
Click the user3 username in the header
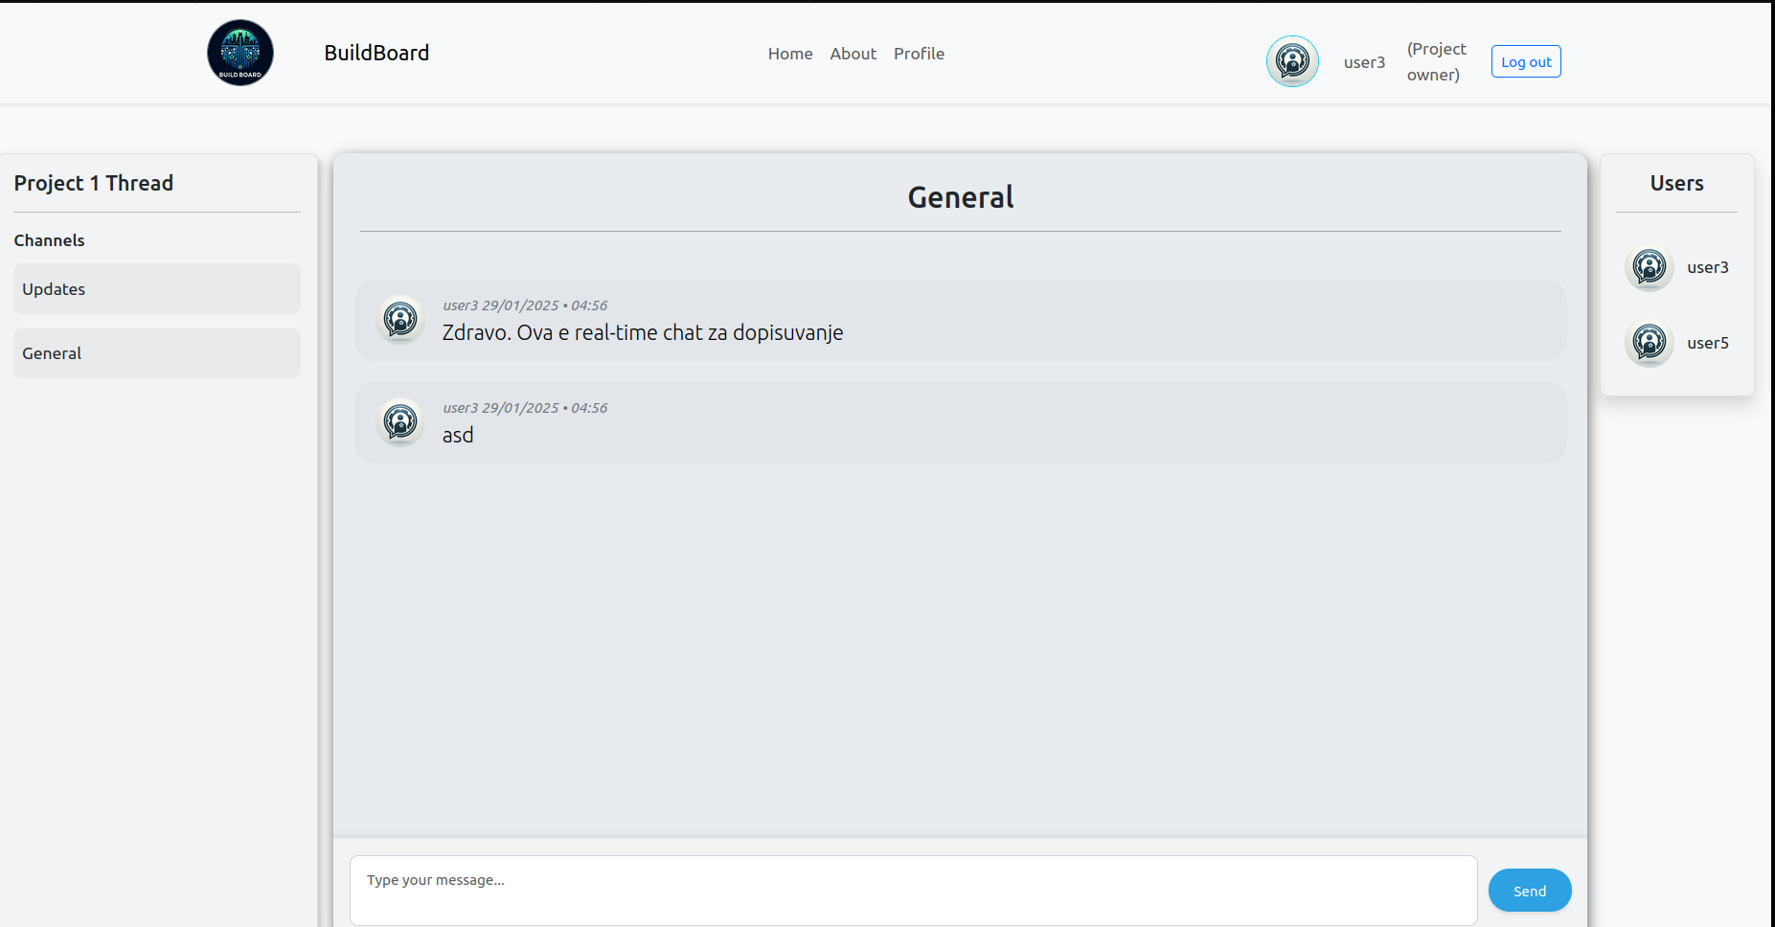pos(1364,63)
